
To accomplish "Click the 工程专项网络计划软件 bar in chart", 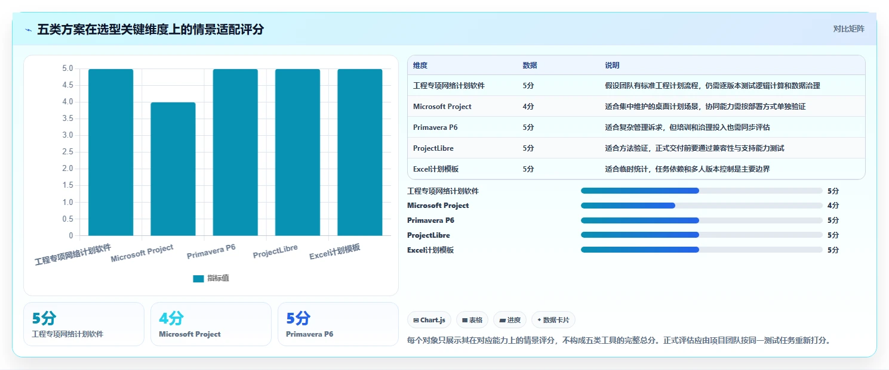I will click(110, 152).
